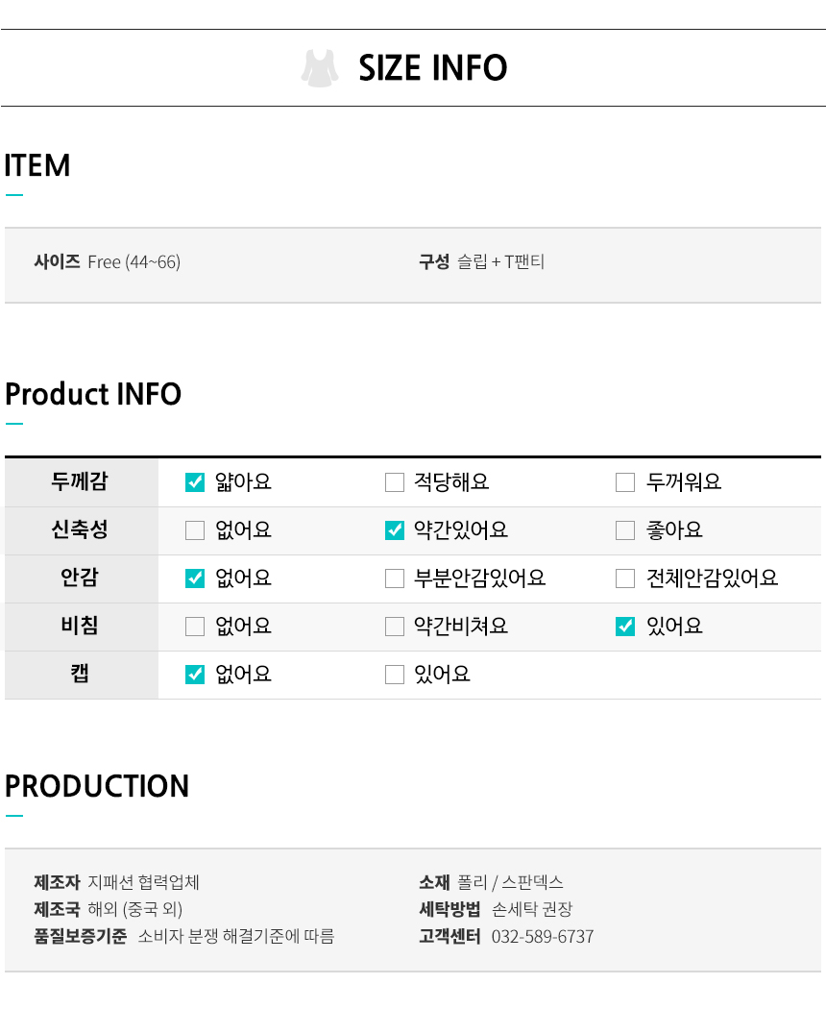
Task: Check the 있어요 checkbox in 캡 row
Action: tap(395, 675)
